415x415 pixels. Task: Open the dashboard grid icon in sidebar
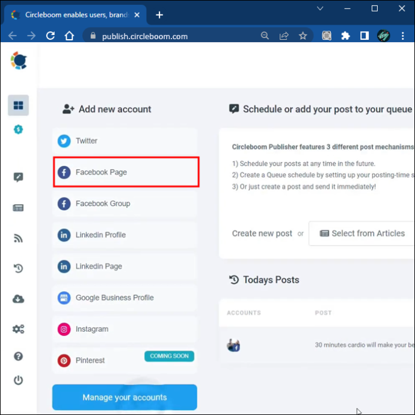(x=18, y=105)
